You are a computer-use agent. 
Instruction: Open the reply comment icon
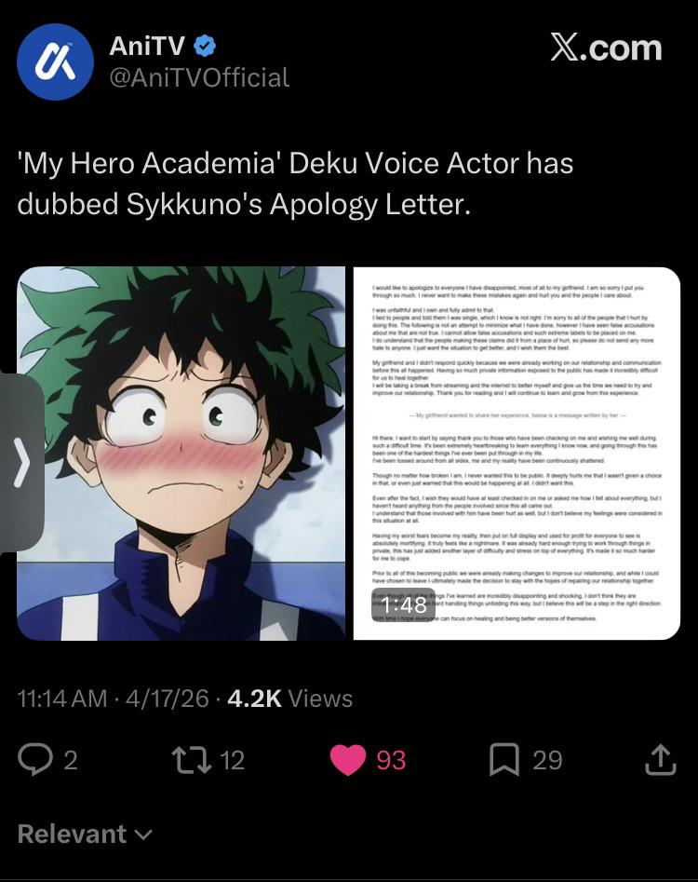[x=34, y=760]
